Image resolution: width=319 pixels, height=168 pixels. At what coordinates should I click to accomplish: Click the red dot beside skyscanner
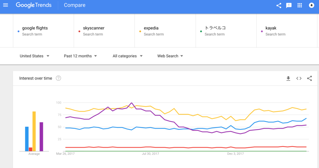(79, 31)
